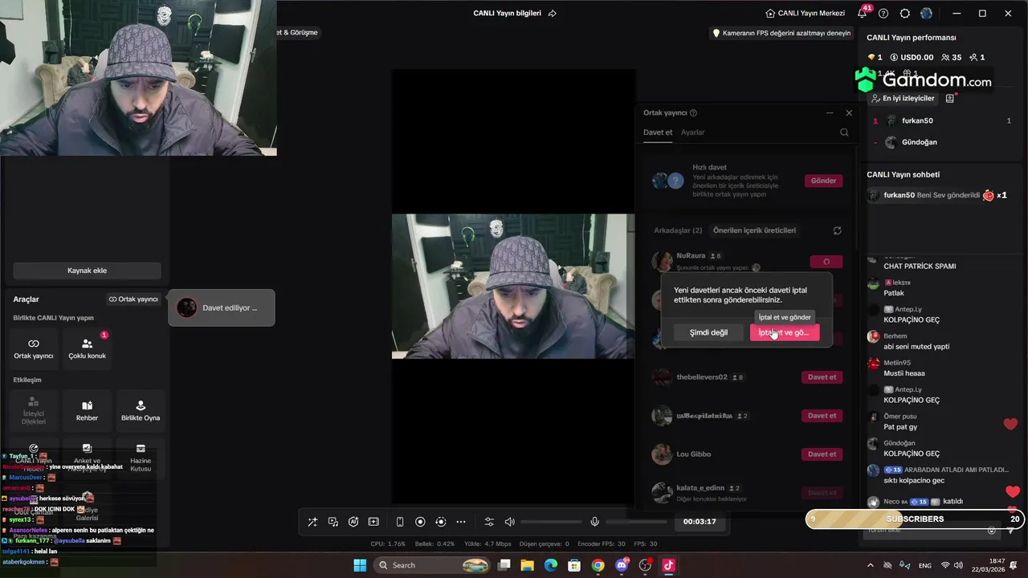Close the Ortak yayıncı panel
The height and width of the screenshot is (578, 1028).
pyautogui.click(x=849, y=113)
